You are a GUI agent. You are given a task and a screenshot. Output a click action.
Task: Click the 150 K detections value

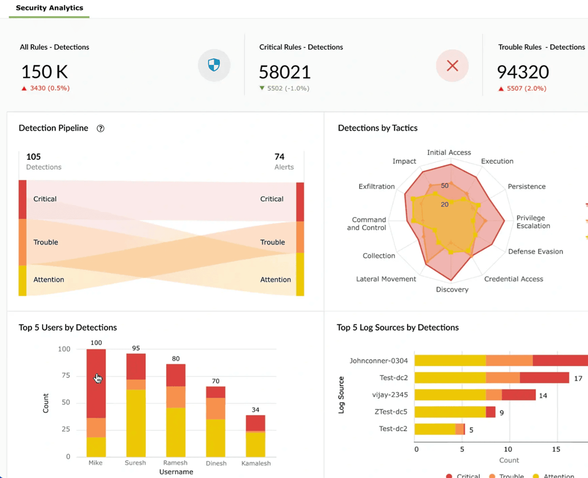click(x=44, y=72)
